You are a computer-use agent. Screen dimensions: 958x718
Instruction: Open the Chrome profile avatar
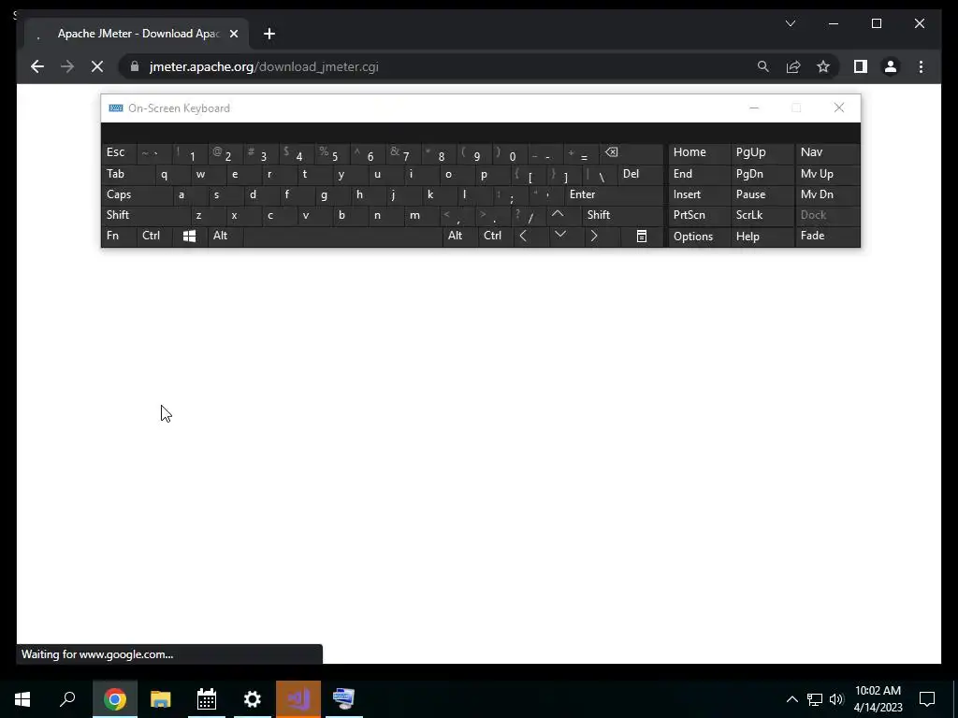tap(891, 66)
